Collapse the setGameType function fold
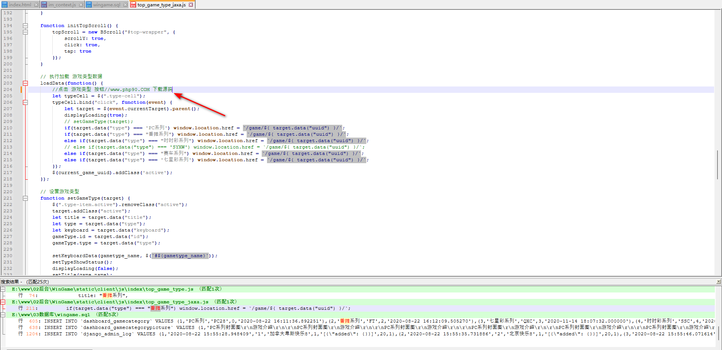The image size is (722, 350). (x=25, y=198)
